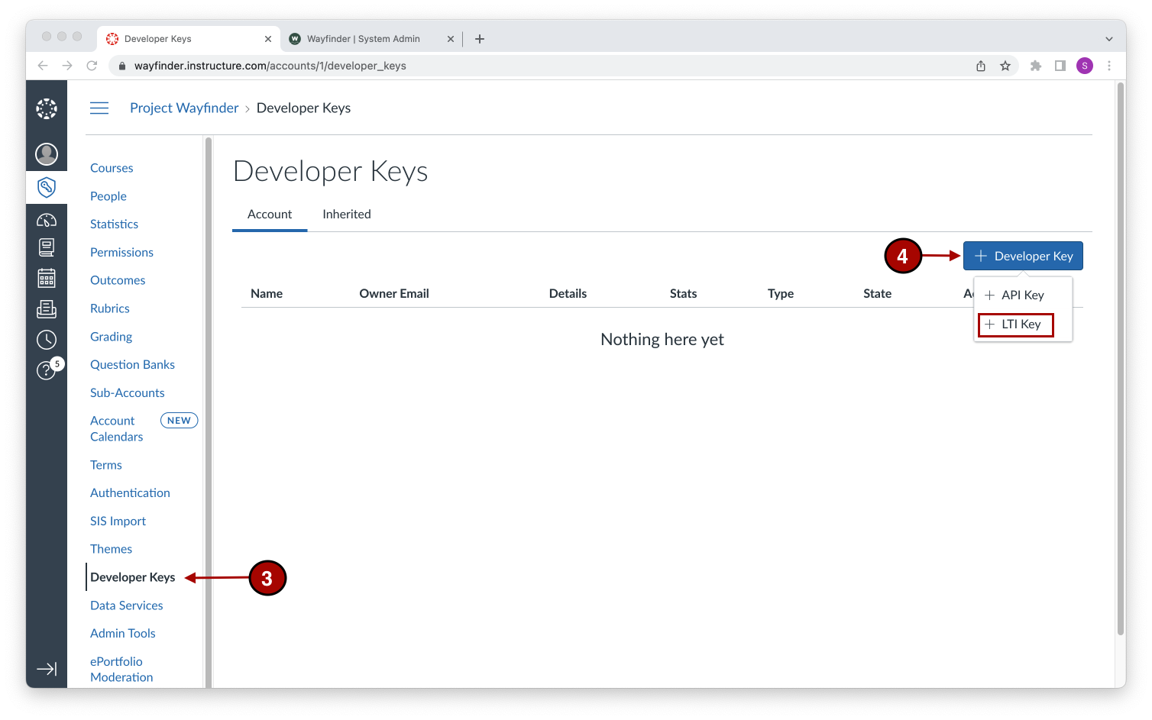Open Grading in the account menu
Screen dimensions: 1152x720
tap(112, 337)
